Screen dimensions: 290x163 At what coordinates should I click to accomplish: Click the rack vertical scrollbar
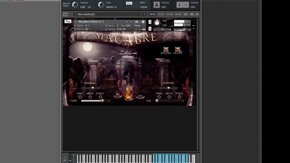click(x=198, y=84)
